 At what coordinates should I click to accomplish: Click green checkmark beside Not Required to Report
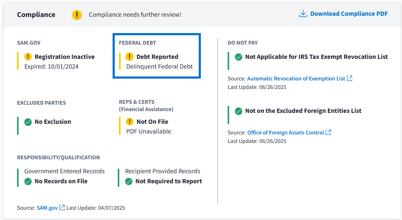click(x=129, y=181)
